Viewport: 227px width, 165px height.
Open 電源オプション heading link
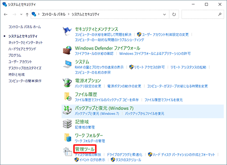click(x=88, y=80)
